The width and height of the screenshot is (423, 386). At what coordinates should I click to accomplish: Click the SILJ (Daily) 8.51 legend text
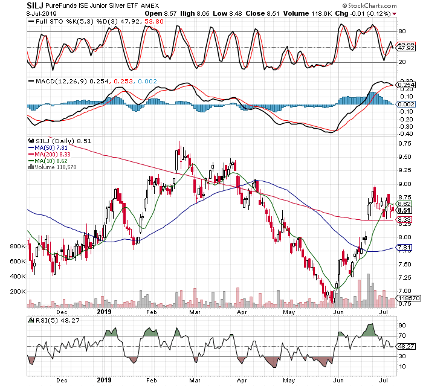click(63, 141)
